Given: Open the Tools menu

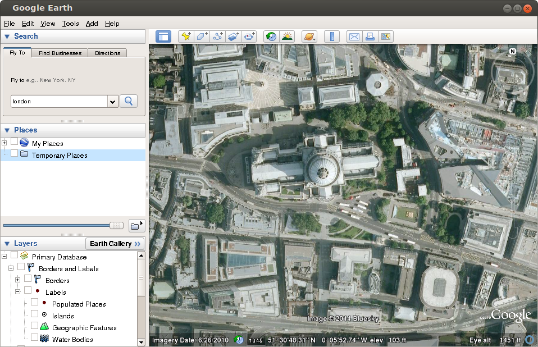Looking at the screenshot, I should point(70,24).
